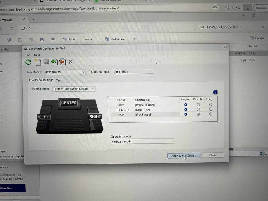Select Single for LEFT pedal
This screenshot has width=268, height=201.
tap(186, 105)
